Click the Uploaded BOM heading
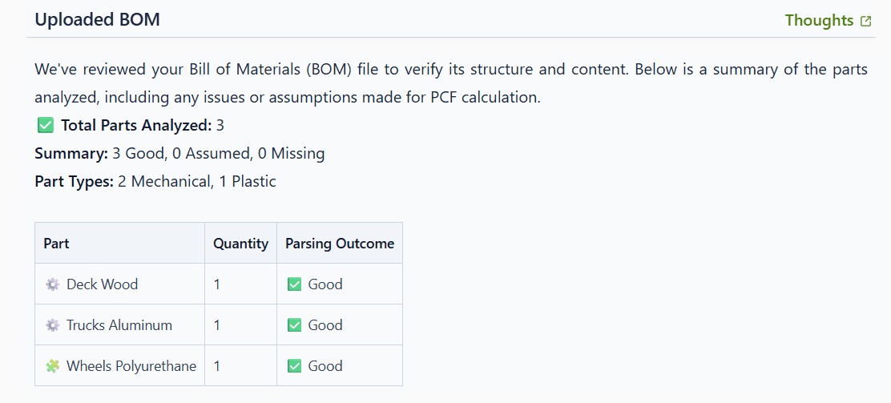The image size is (891, 403). click(97, 20)
